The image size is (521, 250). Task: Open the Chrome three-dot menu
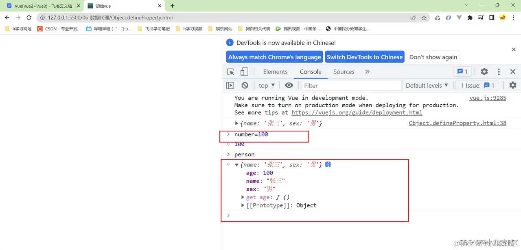tap(514, 18)
